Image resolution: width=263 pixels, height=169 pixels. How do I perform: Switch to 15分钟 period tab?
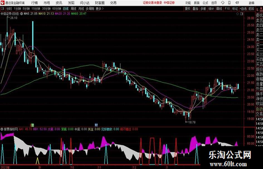36,9
